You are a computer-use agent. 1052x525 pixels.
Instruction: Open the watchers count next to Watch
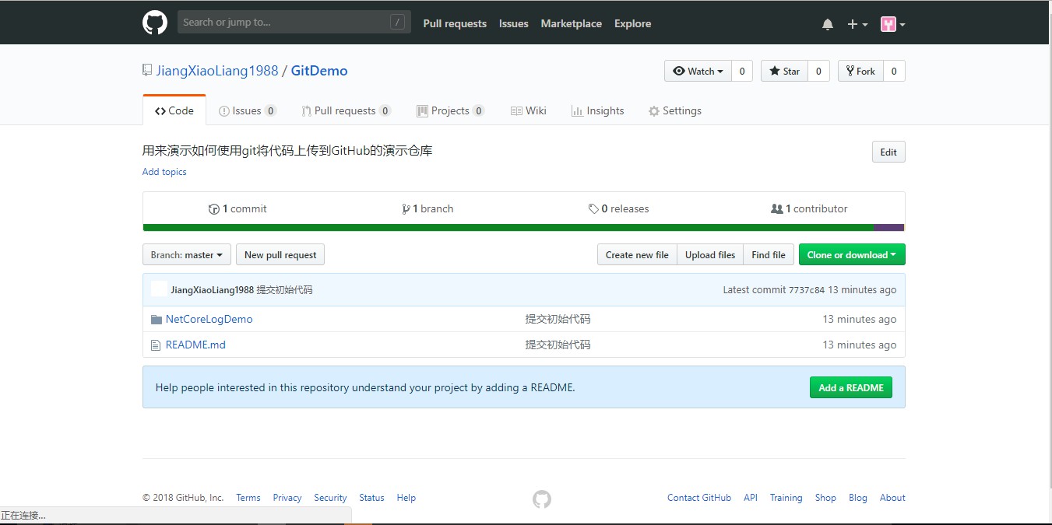[742, 71]
